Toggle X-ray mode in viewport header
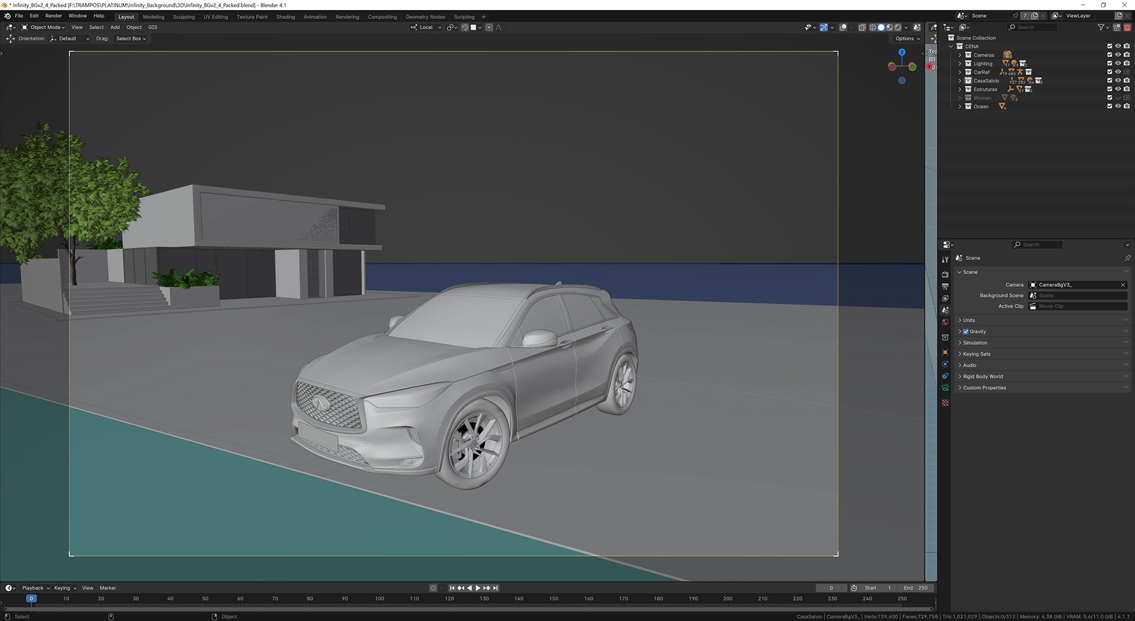 click(862, 27)
